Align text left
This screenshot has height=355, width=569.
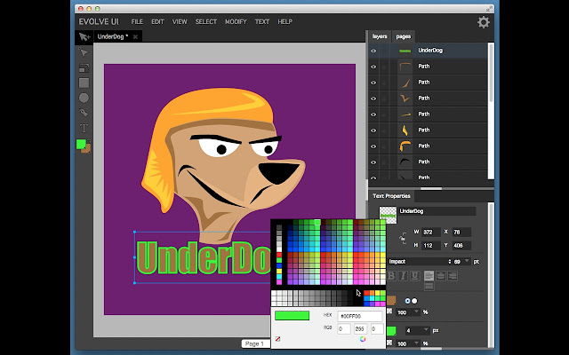(429, 276)
